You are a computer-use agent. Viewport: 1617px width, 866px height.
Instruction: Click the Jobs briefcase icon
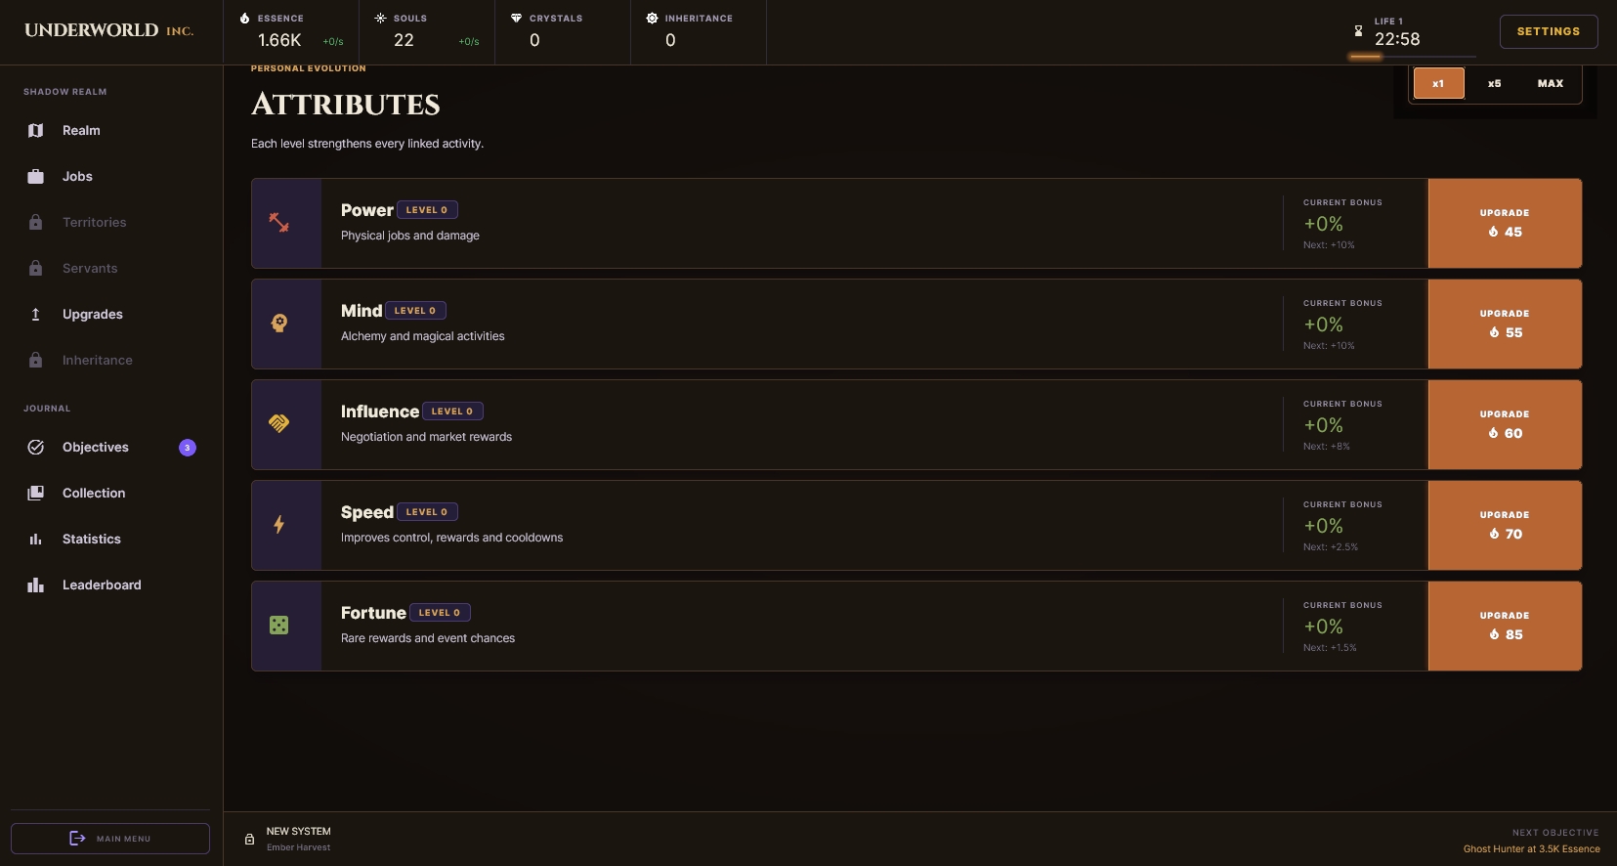pyautogui.click(x=36, y=177)
